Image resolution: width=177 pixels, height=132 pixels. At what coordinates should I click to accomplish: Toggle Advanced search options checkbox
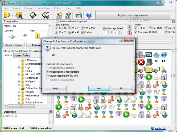click(x=57, y=21)
